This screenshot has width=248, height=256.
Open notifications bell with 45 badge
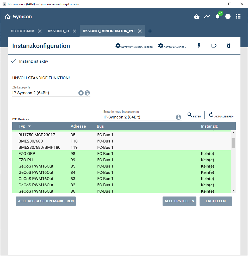(x=218, y=17)
